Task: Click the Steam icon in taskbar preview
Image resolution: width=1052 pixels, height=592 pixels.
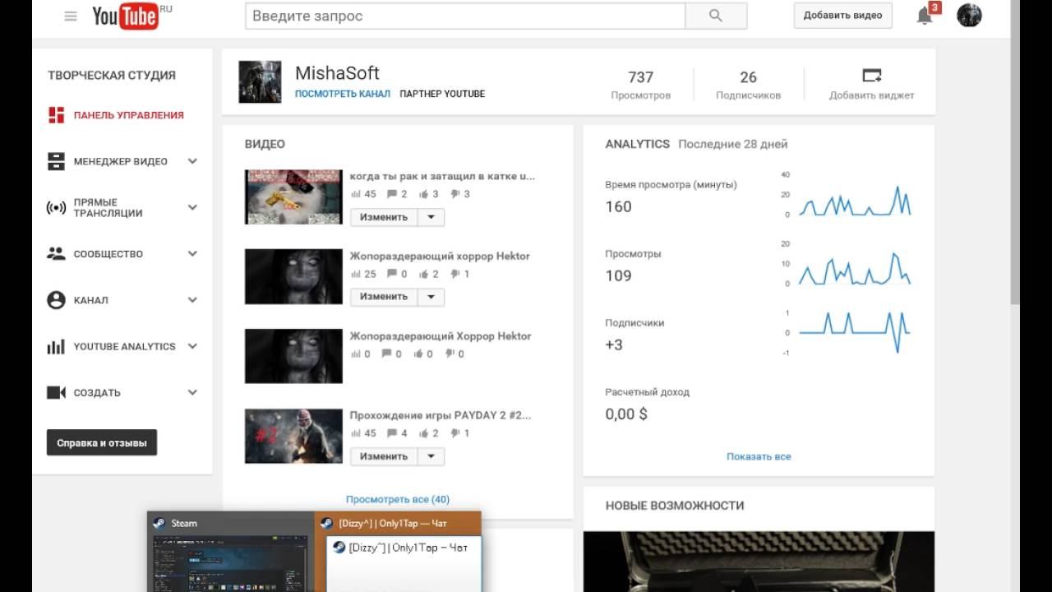Action: click(159, 523)
